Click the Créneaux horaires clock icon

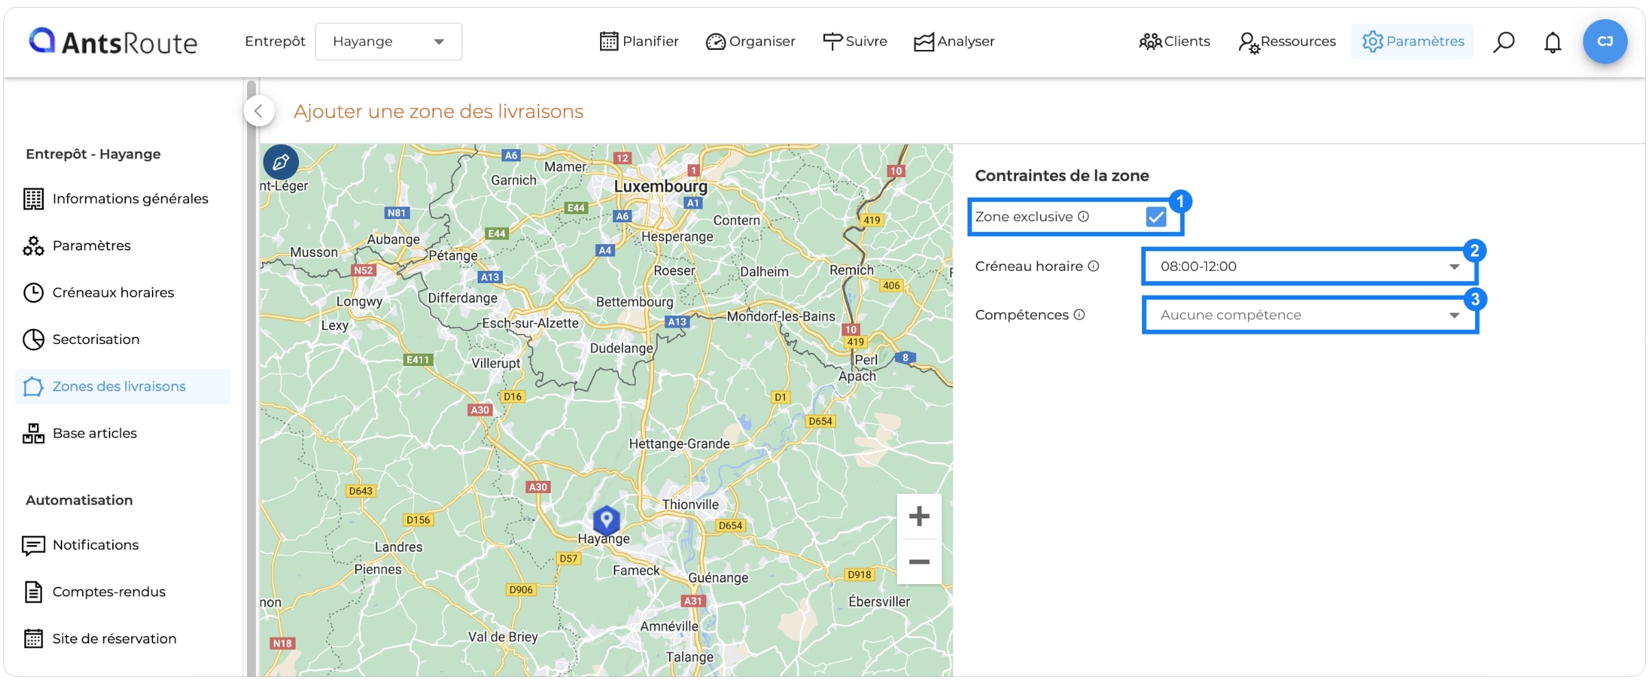point(33,293)
